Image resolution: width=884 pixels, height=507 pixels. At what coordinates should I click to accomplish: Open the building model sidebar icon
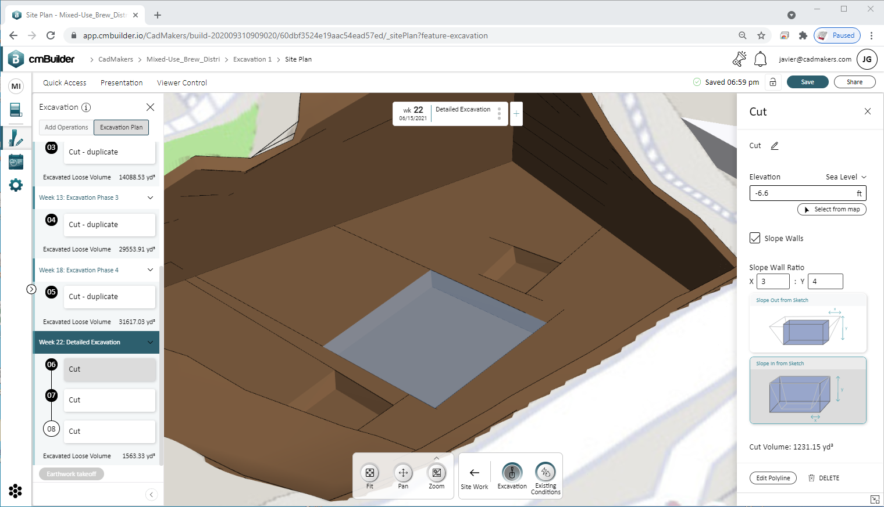(16, 109)
